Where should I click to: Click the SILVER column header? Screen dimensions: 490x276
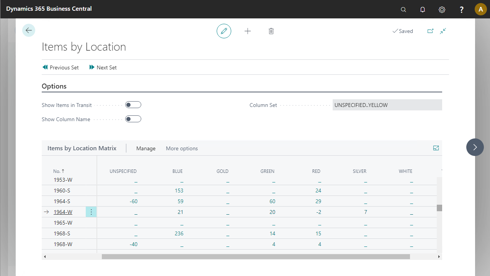pos(359,171)
